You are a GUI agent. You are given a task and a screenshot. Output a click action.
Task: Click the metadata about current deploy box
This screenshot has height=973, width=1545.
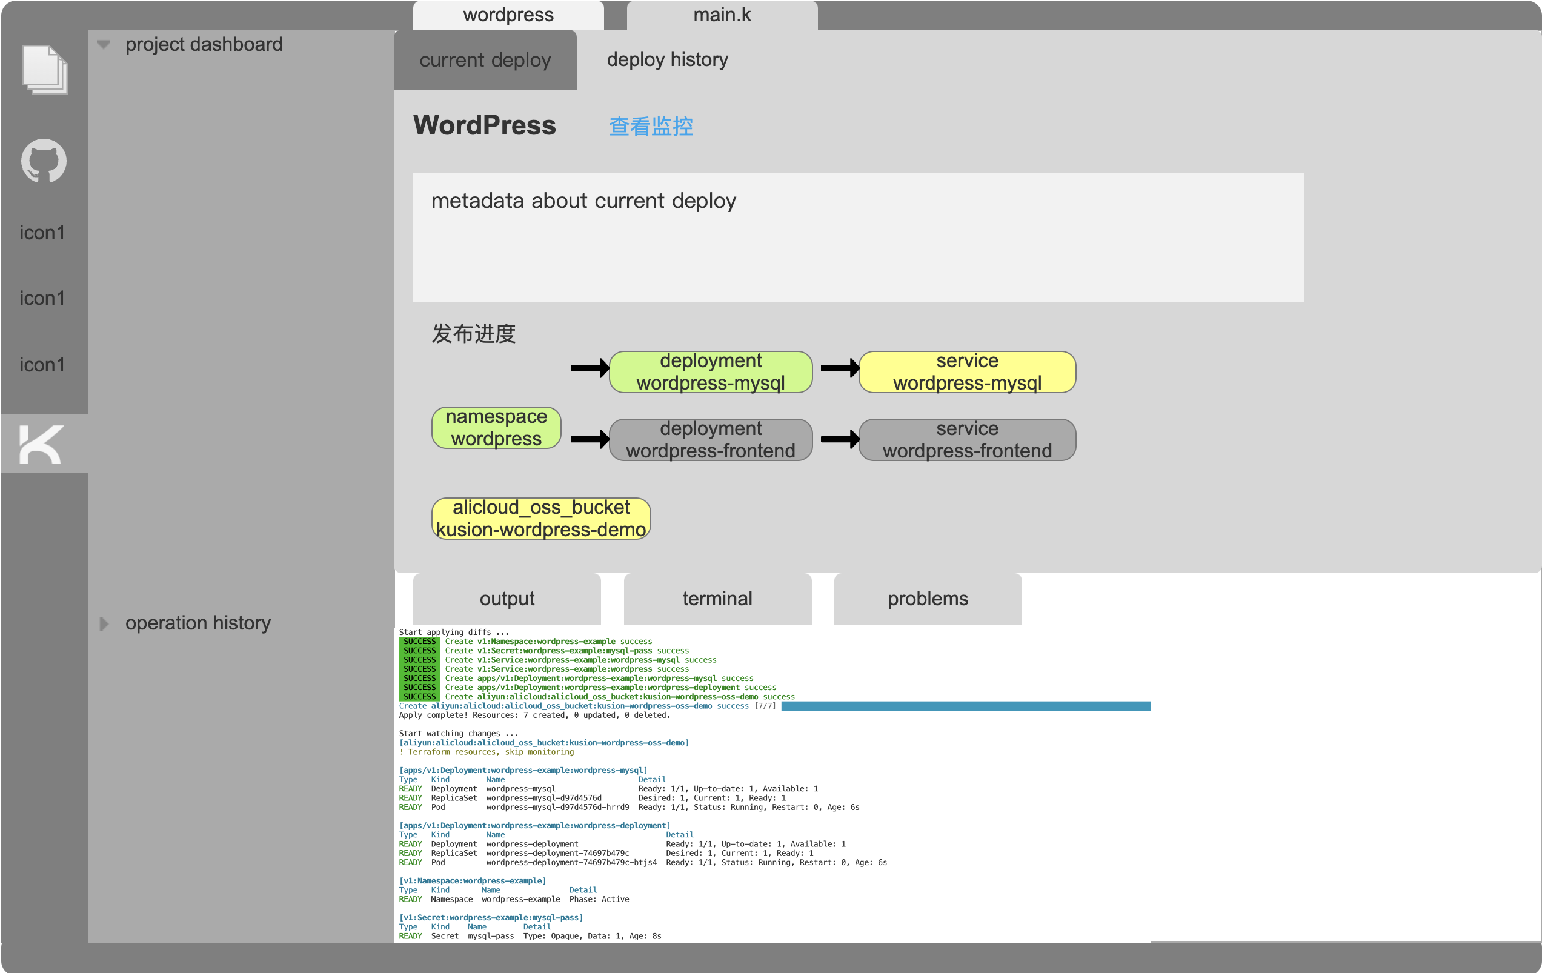[x=858, y=237]
